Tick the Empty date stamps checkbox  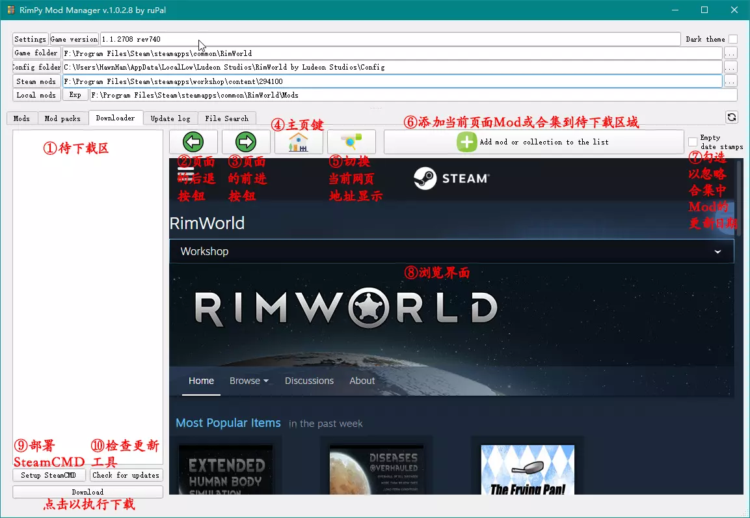coord(693,142)
